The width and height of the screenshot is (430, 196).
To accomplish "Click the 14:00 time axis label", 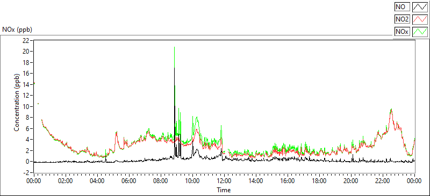I will (256, 180).
